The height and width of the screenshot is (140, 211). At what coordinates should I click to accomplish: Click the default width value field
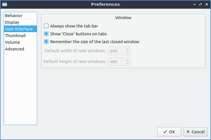click(116, 51)
